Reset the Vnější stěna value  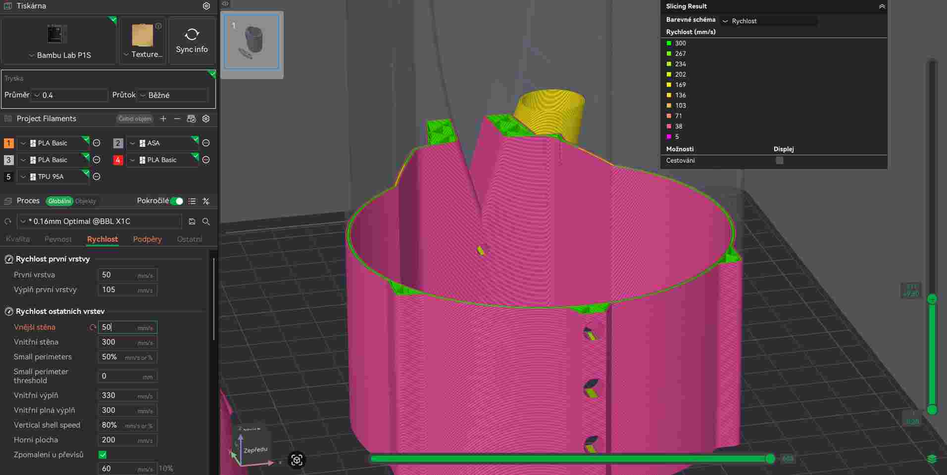[93, 327]
